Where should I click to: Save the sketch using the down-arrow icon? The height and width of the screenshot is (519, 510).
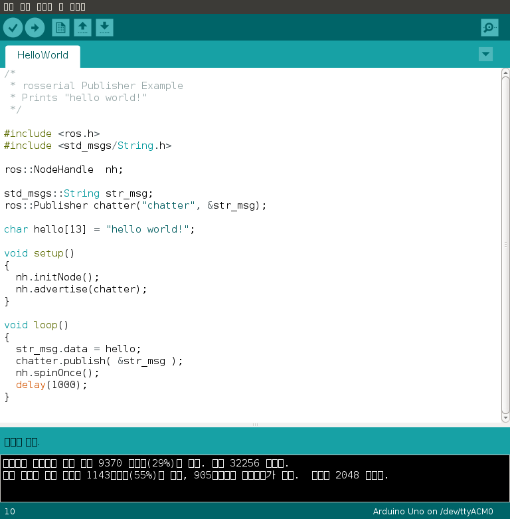coord(104,27)
